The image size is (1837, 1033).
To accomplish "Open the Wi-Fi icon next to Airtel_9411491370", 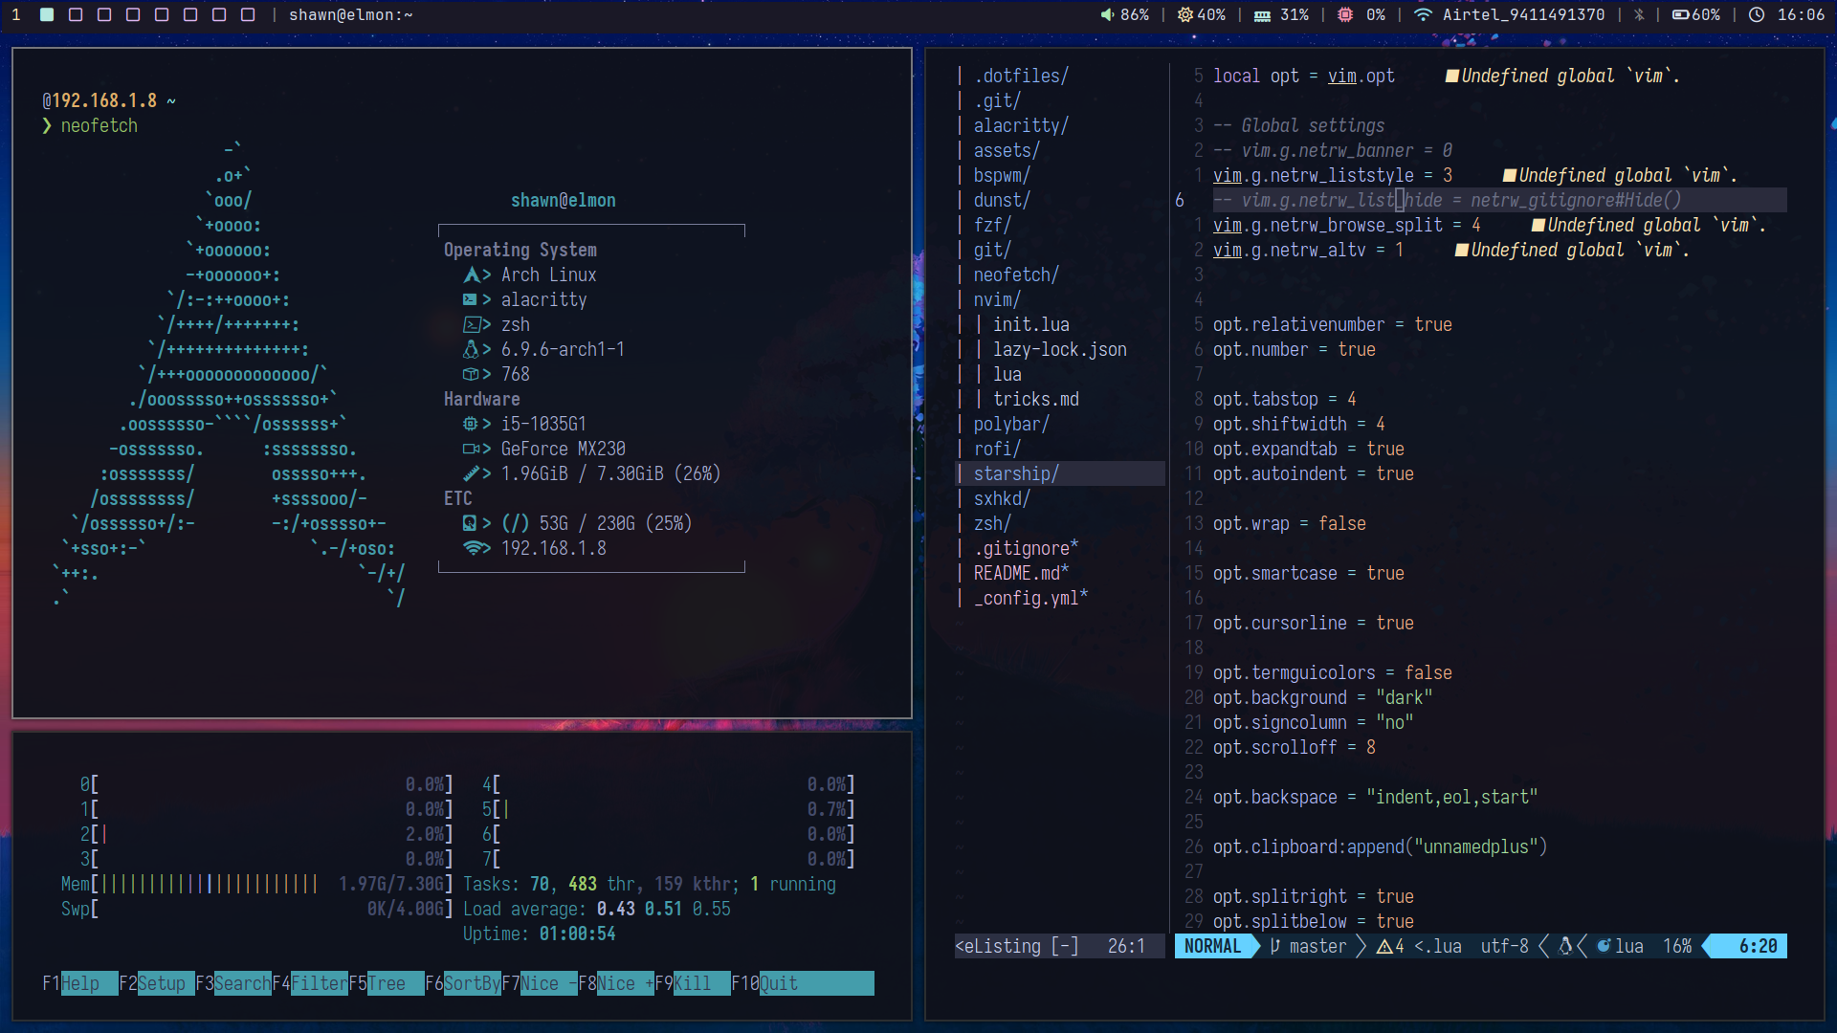I will click(x=1423, y=14).
